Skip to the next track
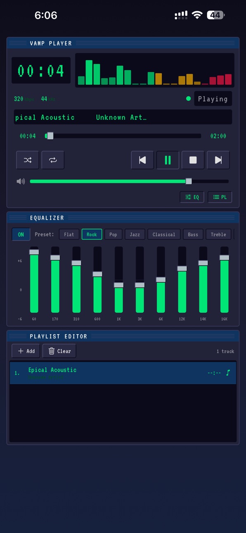 click(x=218, y=160)
